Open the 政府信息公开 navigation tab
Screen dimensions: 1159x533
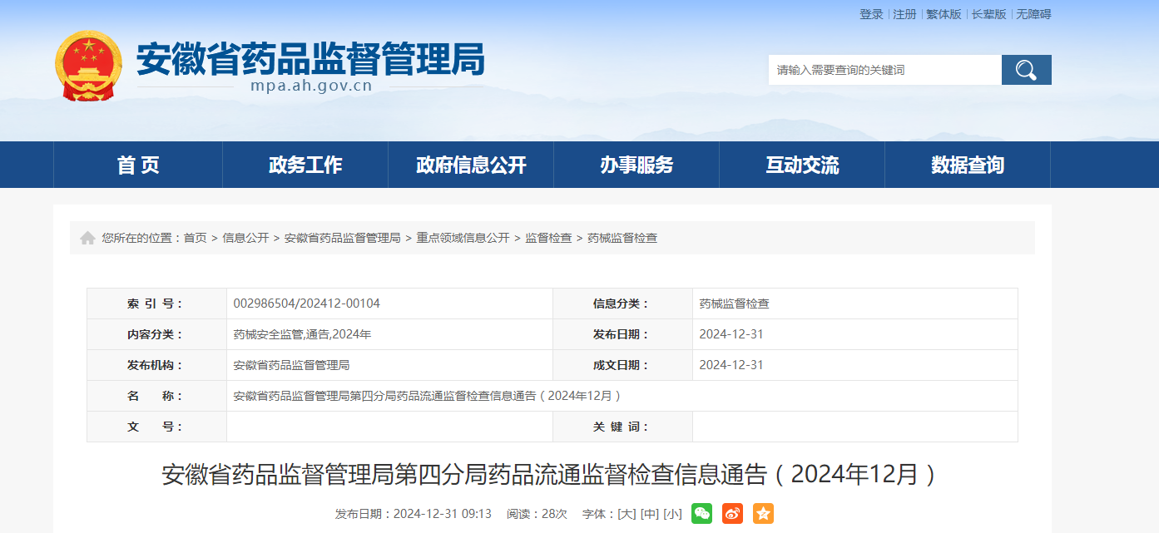coord(471,165)
